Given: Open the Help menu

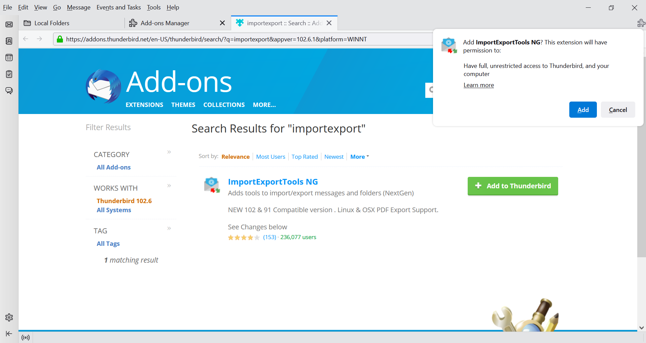Looking at the screenshot, I should click(x=173, y=7).
